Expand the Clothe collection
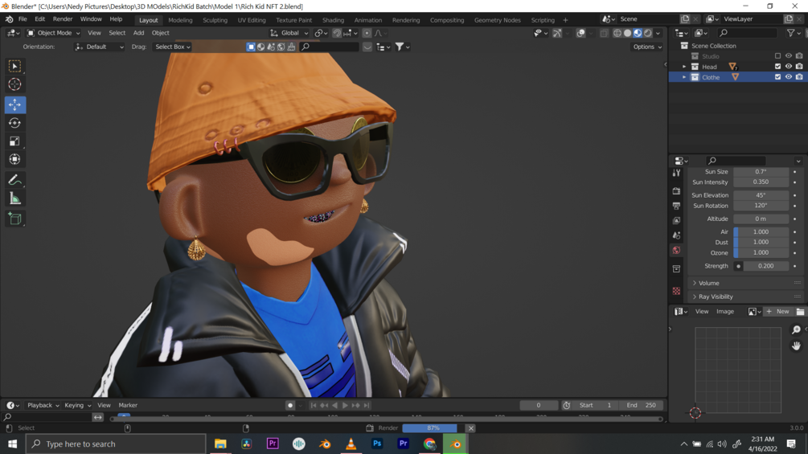Screen dimensions: 808x454 pos(684,77)
